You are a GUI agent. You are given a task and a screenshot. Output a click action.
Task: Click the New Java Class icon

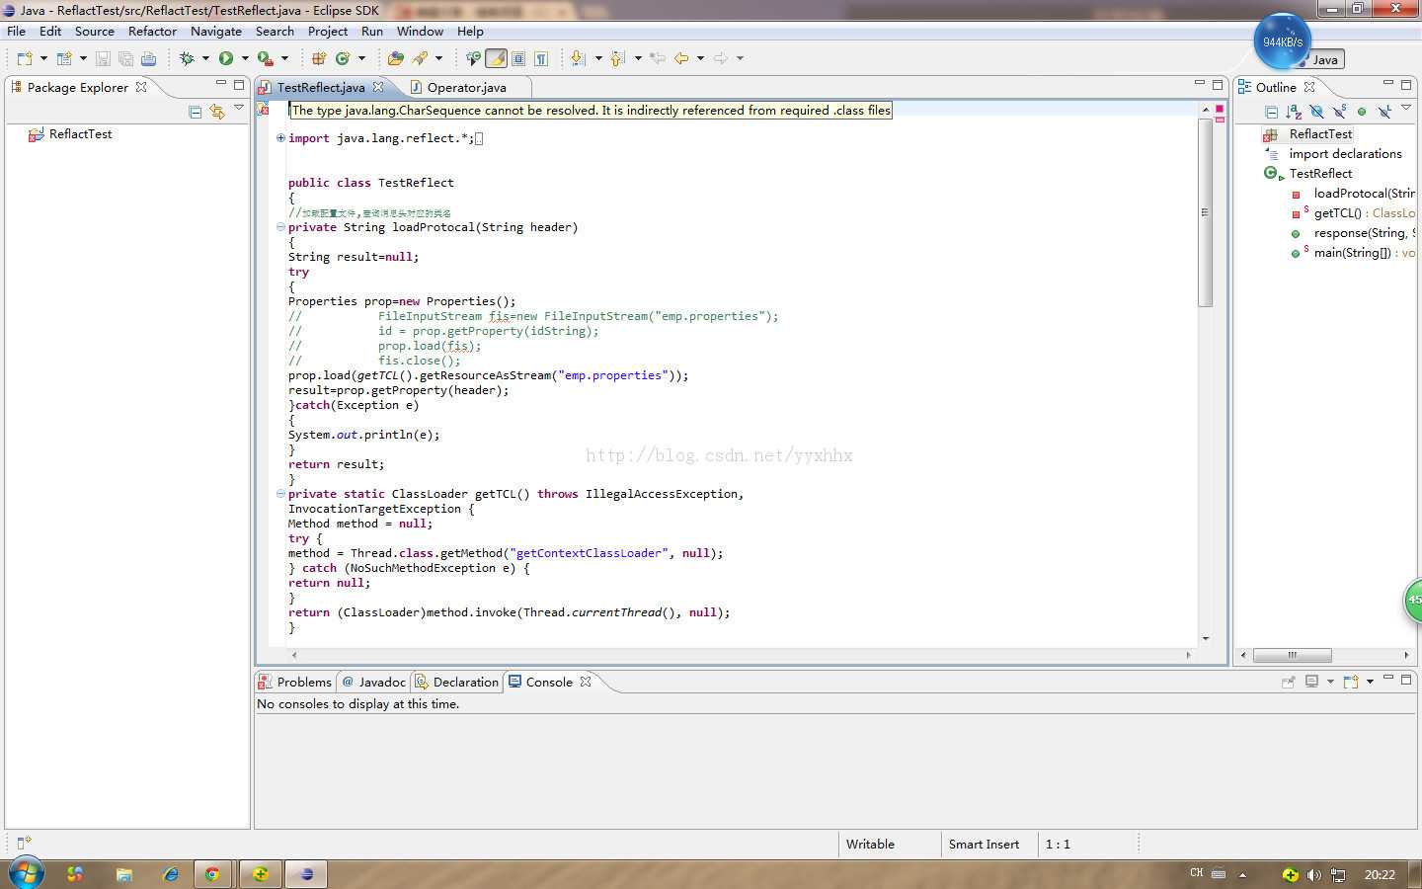343,58
